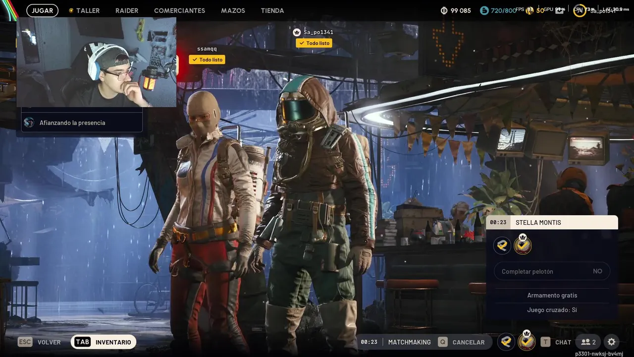
Task: Click the yellow raider token icon
Action: point(530,10)
